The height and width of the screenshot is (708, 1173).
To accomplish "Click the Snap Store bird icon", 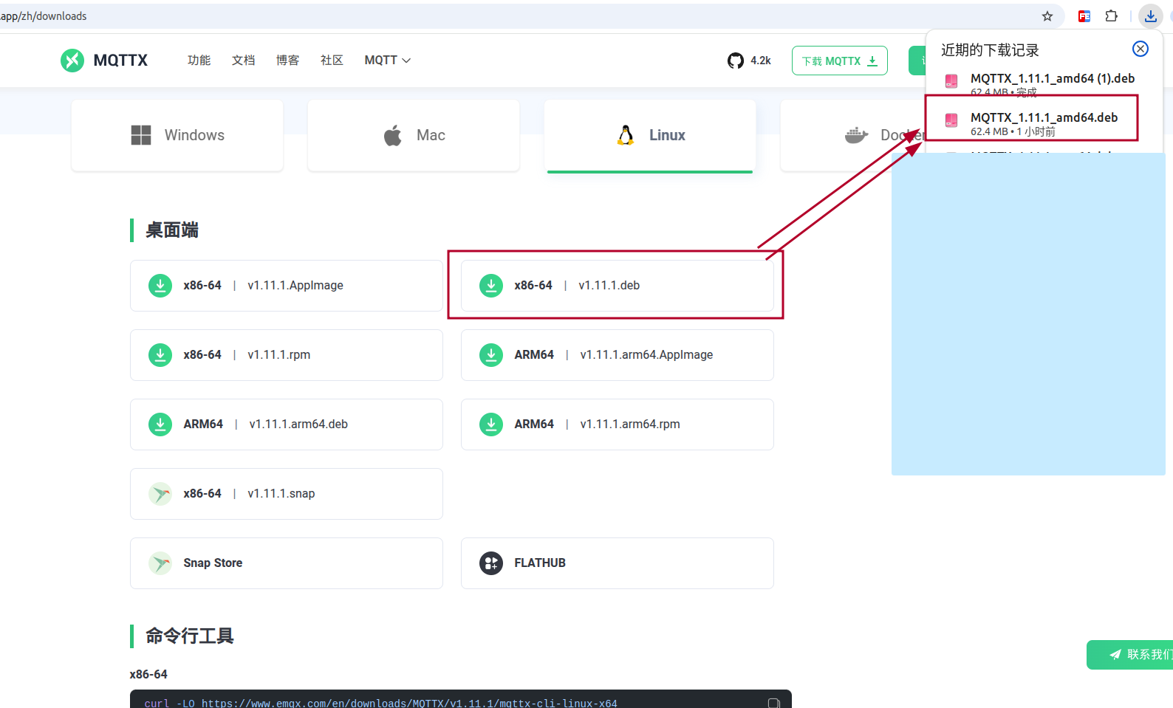I will pos(160,563).
